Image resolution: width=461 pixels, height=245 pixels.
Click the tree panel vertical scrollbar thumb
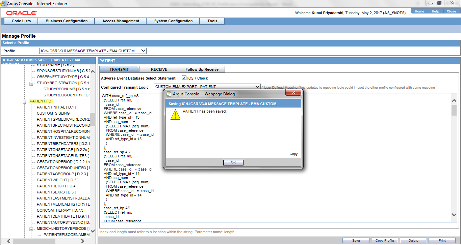pos(93,119)
